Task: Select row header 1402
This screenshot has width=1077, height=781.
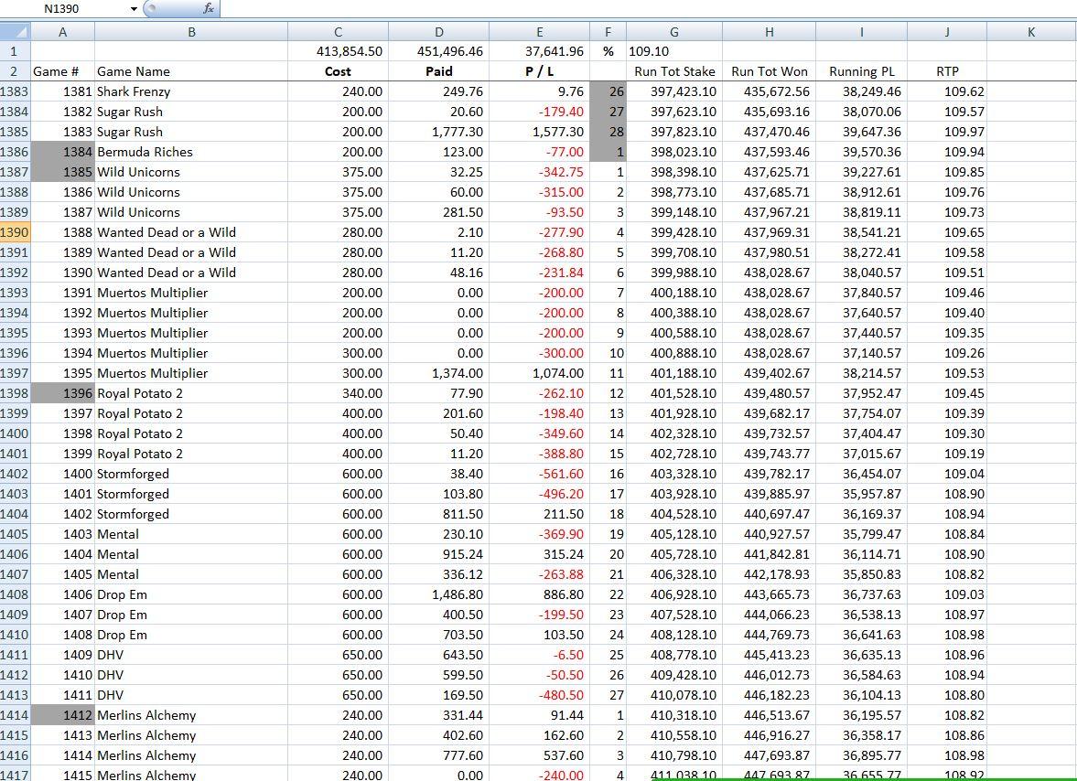Action: click(16, 474)
